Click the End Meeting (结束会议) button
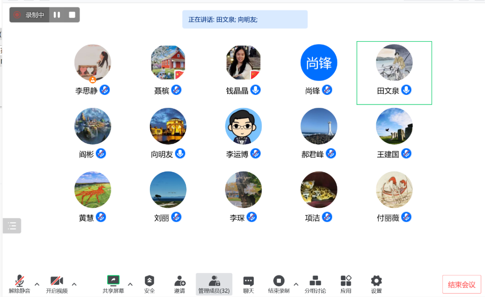 click(461, 284)
